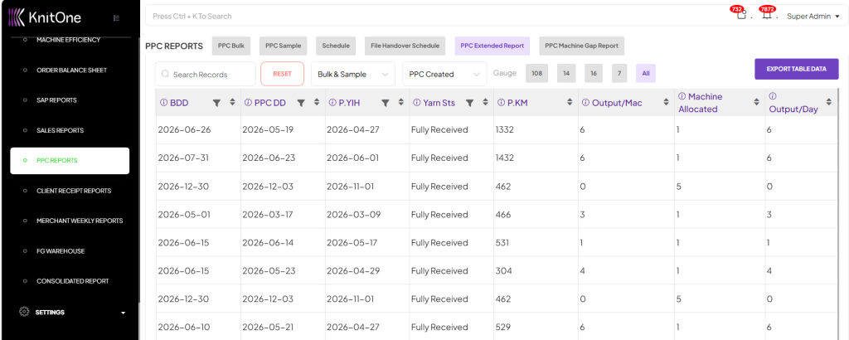Click the Export Table Data button
This screenshot has width=849, height=340.
click(796, 70)
